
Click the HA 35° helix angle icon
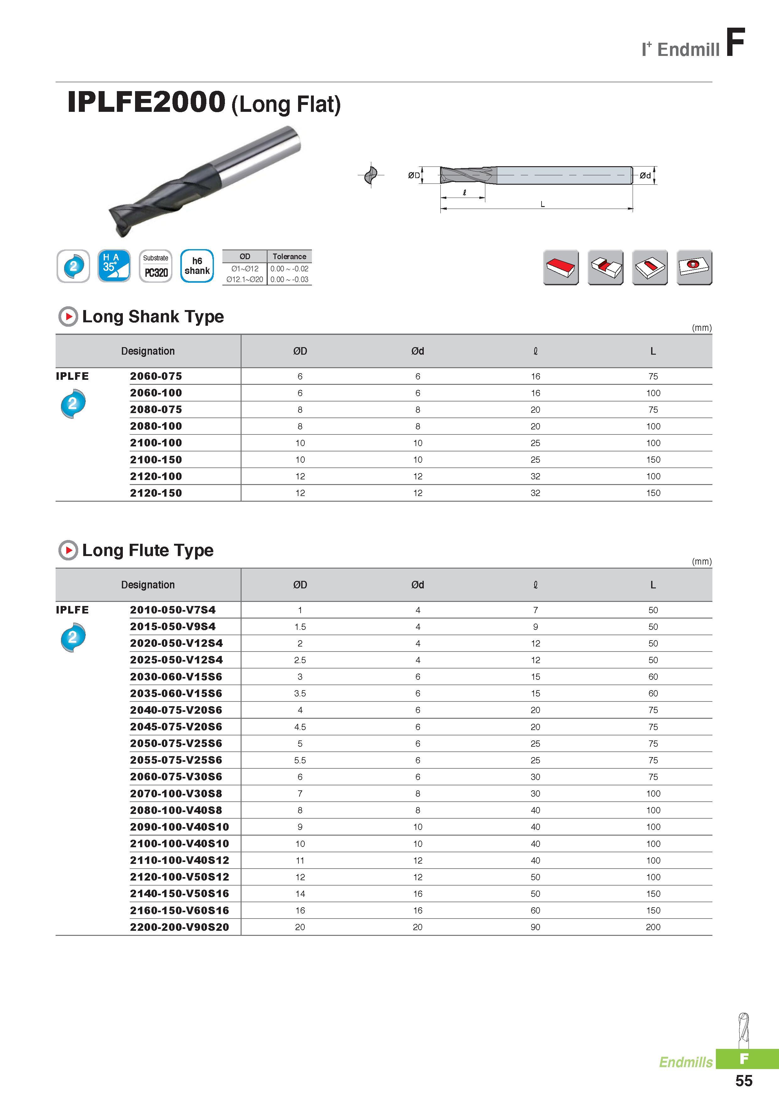click(x=114, y=266)
